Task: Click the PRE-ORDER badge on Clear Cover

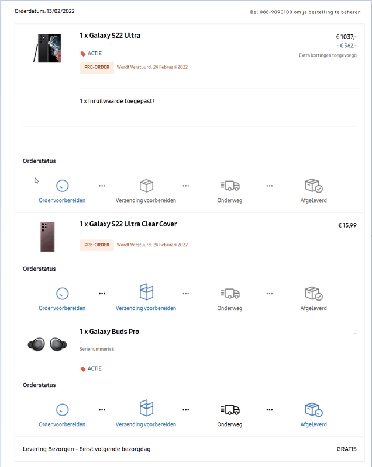Action: (97, 245)
